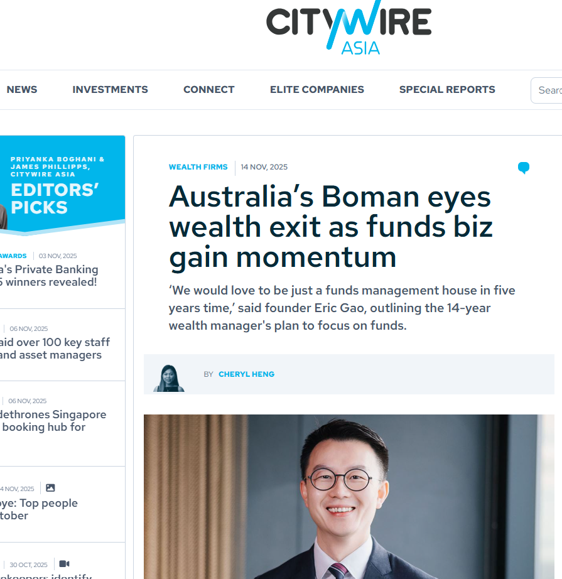Open the Wealth Firms category link

pyautogui.click(x=198, y=167)
